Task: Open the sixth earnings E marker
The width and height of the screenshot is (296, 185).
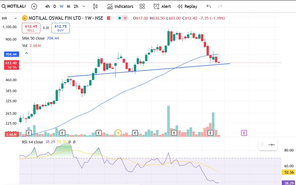Action: click(210, 133)
